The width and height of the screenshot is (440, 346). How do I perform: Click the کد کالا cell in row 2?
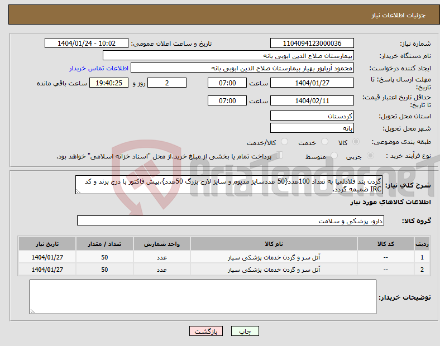click(x=386, y=270)
